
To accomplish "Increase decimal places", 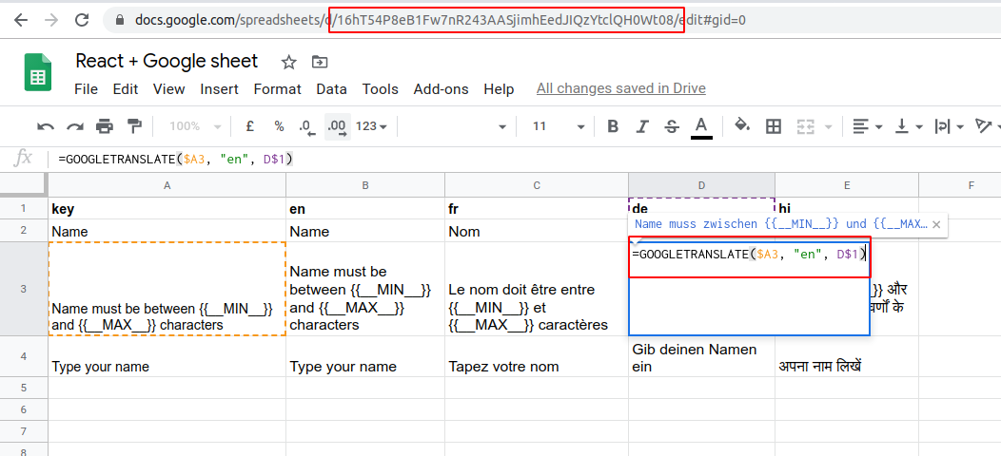I will pos(337,126).
